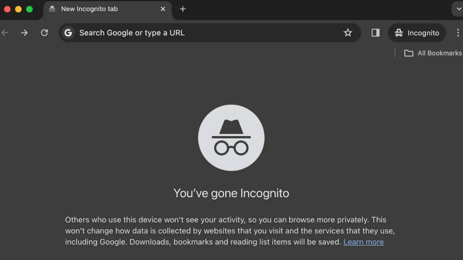This screenshot has width=463, height=260.
Task: Click the Google G icon in address bar
Action: 68,33
